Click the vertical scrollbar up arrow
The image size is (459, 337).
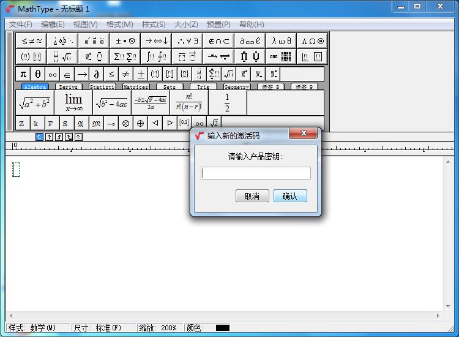point(448,162)
